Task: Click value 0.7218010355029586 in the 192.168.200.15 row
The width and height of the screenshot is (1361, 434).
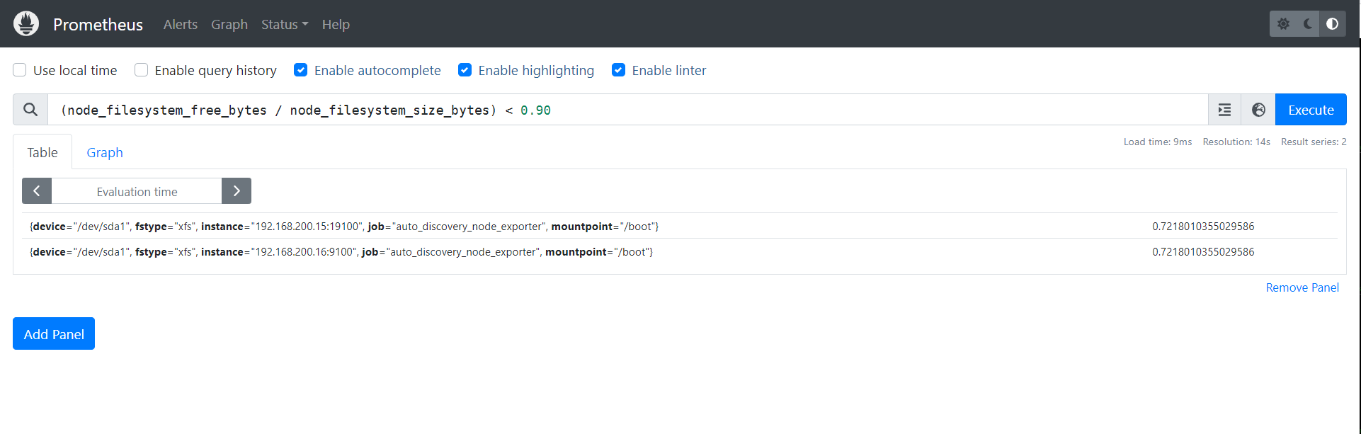Action: [1203, 227]
